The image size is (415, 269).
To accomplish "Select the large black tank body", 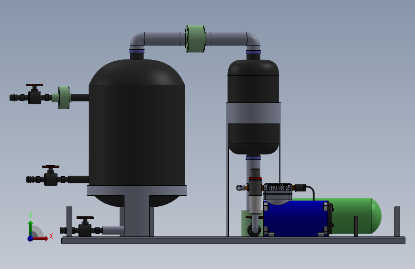I will (136, 135).
